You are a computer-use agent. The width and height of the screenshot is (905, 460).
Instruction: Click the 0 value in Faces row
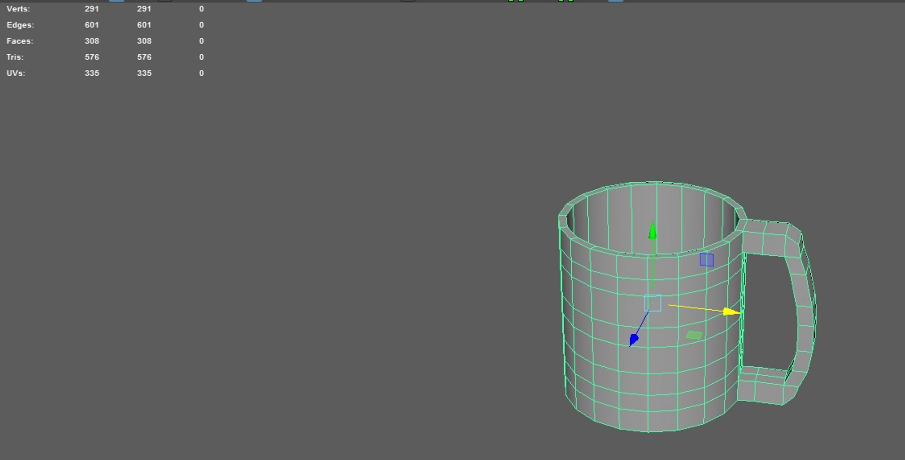click(x=201, y=41)
